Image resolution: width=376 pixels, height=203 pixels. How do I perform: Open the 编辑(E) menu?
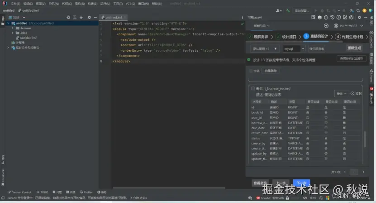[28, 4]
